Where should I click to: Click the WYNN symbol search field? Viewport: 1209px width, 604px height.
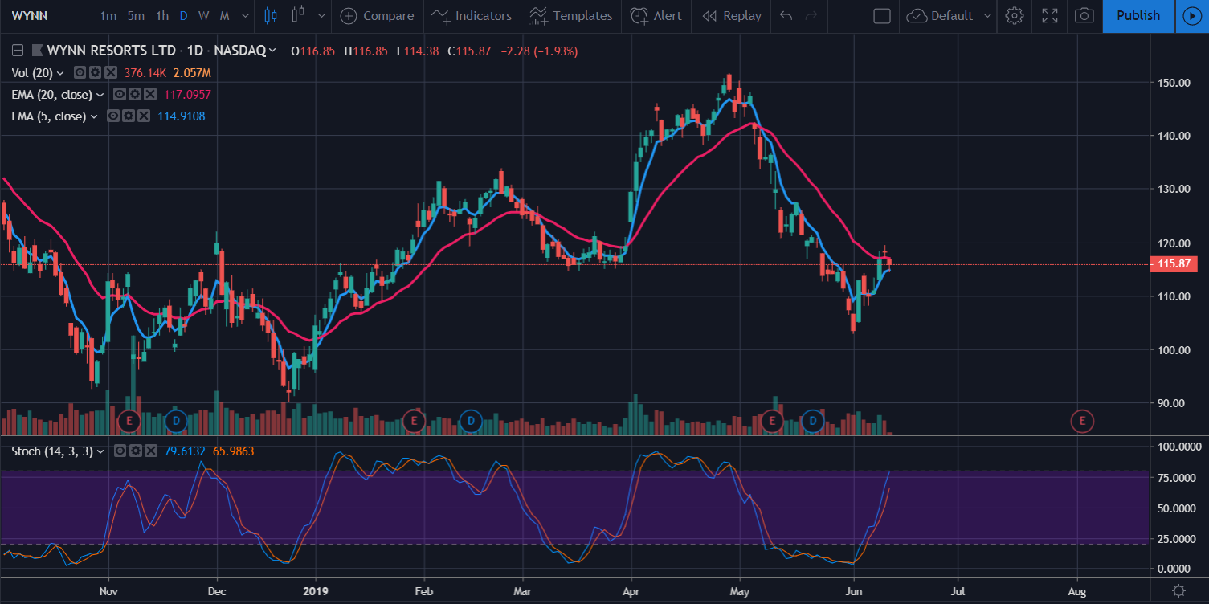click(44, 15)
